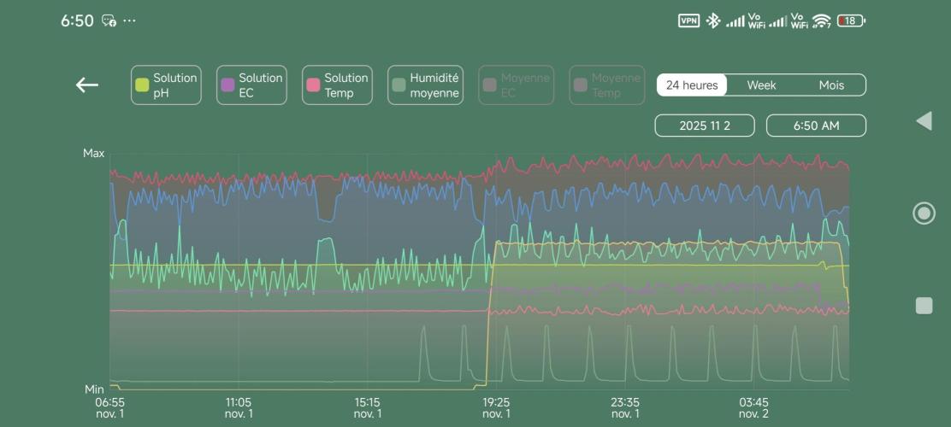Tap the chart at 19:25 marker
951x427 pixels.
pyautogui.click(x=496, y=273)
